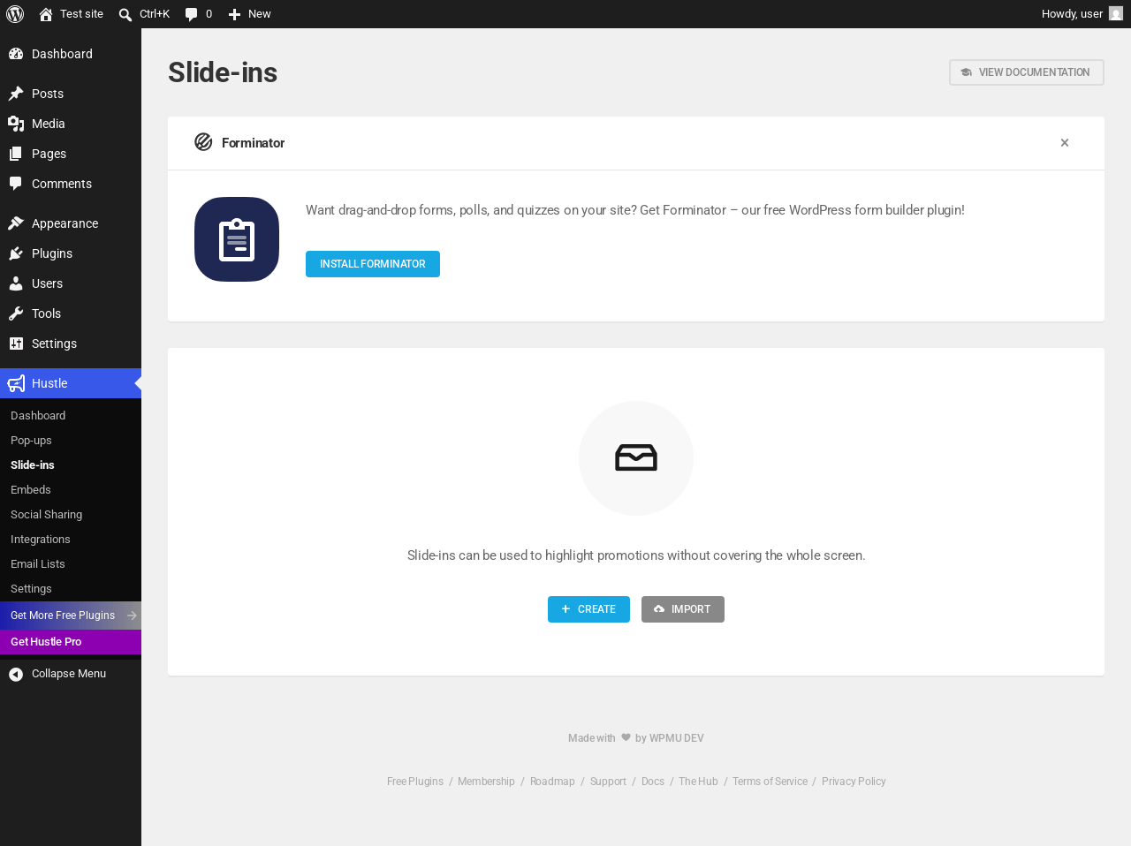Click Get More Free Plugins
This screenshot has height=846, width=1131.
coord(71,616)
